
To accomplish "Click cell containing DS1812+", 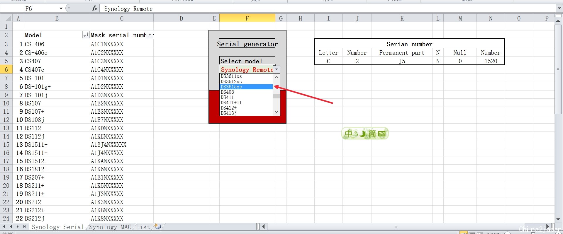I will pos(57,169).
